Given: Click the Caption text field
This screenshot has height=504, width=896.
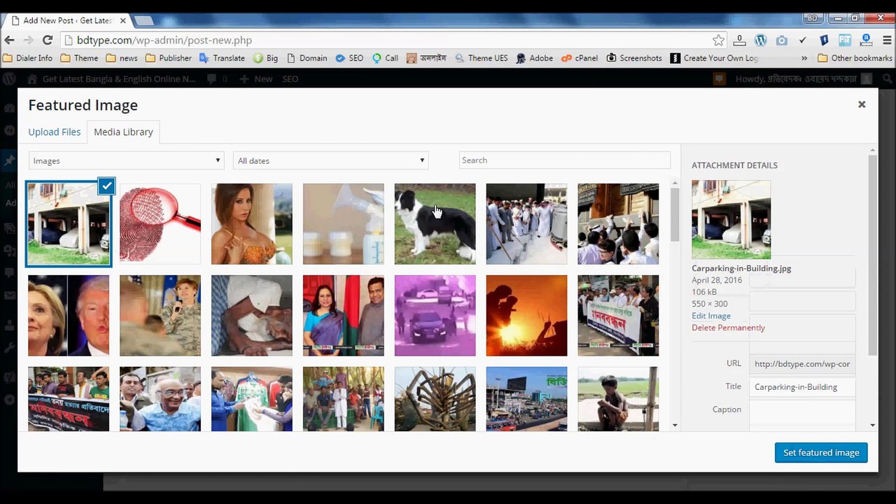Looking at the screenshot, I should [802, 414].
